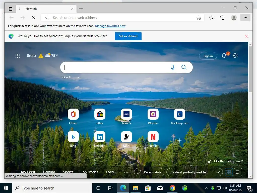The image size is (257, 193).
Task: Open Task View in taskbar
Action: point(110,188)
